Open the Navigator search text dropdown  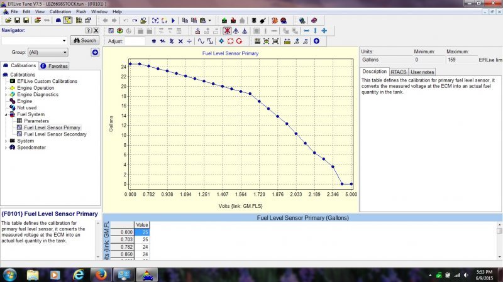(x=64, y=40)
